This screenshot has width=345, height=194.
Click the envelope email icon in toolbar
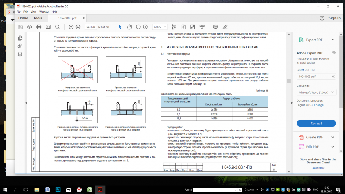pyautogui.click(x=48, y=27)
